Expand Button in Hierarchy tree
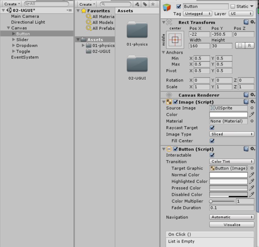259x247 pixels. point(13,34)
